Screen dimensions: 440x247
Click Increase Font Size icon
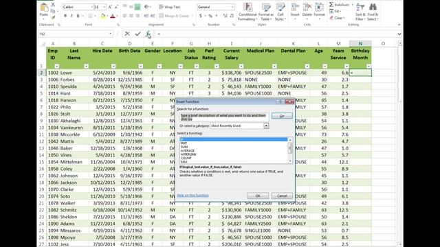(110, 7)
